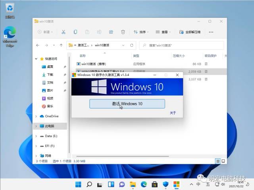Click the 全部解压缩 extract all button

pos(190,32)
